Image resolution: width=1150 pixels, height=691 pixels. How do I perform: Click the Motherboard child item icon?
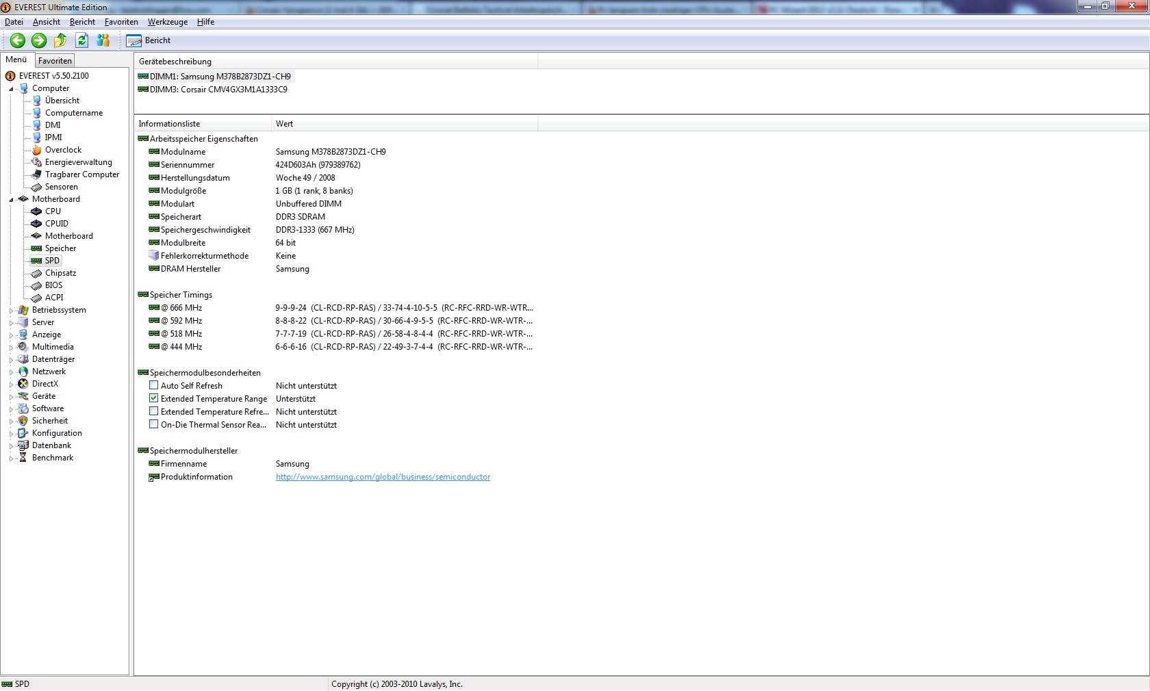pyautogui.click(x=37, y=236)
